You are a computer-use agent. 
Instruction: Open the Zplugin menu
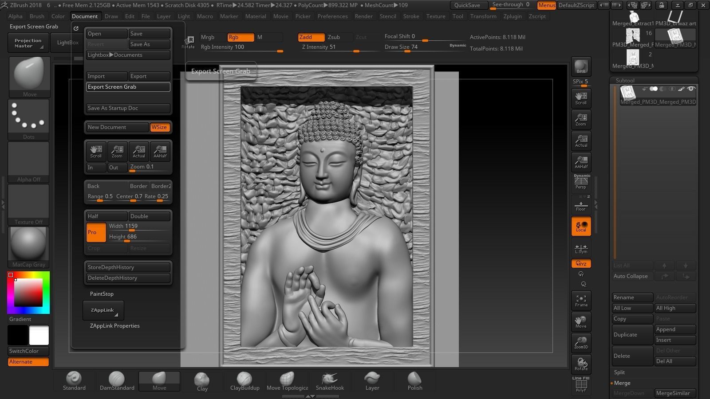513,16
